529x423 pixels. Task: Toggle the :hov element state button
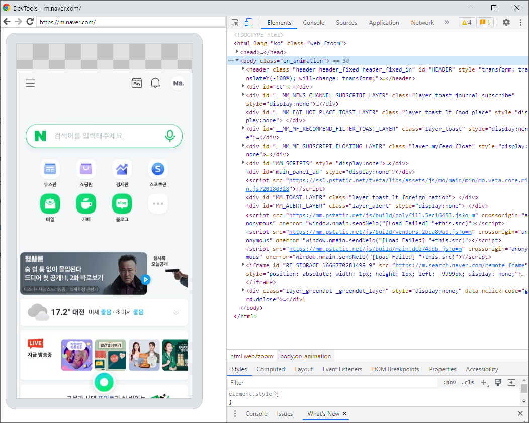click(449, 382)
